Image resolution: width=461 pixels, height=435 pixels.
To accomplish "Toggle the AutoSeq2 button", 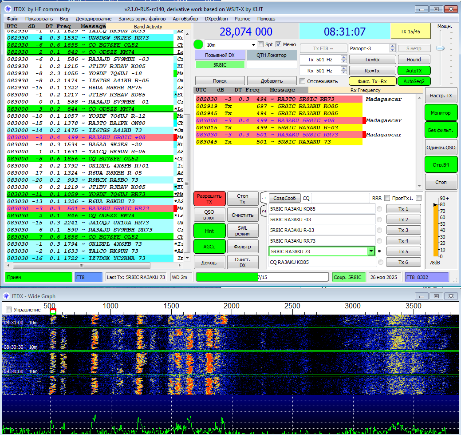I will point(414,81).
